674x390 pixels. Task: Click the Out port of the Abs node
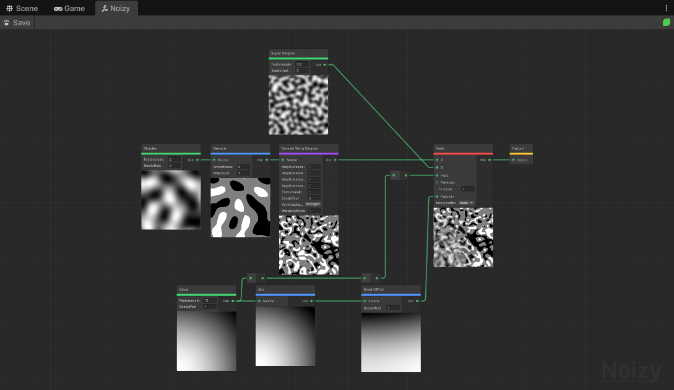(312, 301)
